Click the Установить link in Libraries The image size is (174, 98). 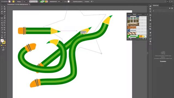163,61
